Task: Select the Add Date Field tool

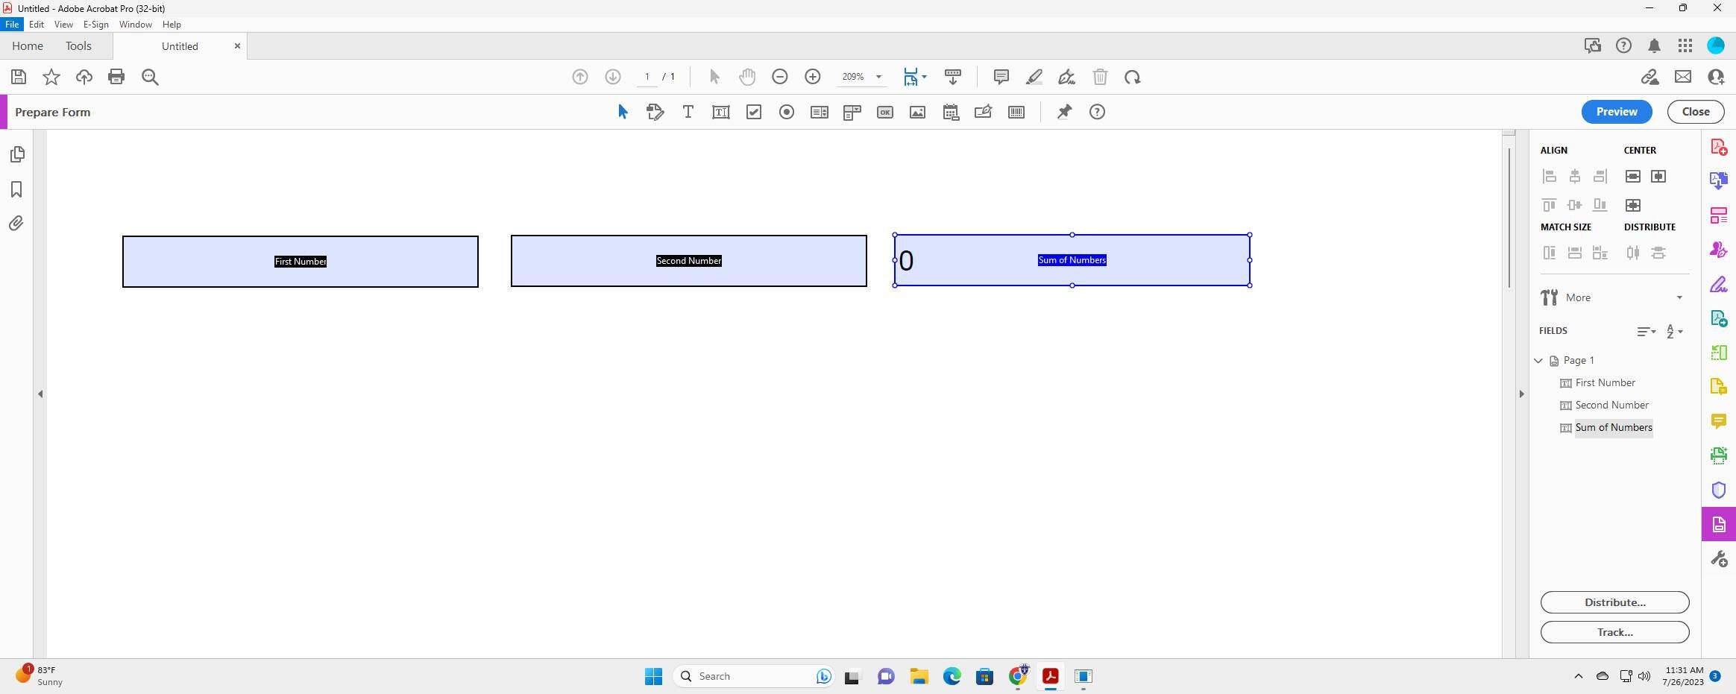Action: (951, 112)
